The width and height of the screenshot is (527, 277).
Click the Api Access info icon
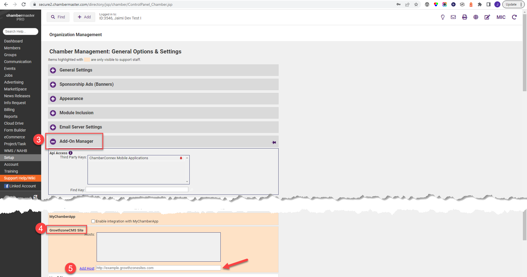coord(71,153)
